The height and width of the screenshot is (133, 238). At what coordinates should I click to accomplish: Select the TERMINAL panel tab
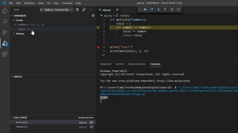(x=155, y=64)
